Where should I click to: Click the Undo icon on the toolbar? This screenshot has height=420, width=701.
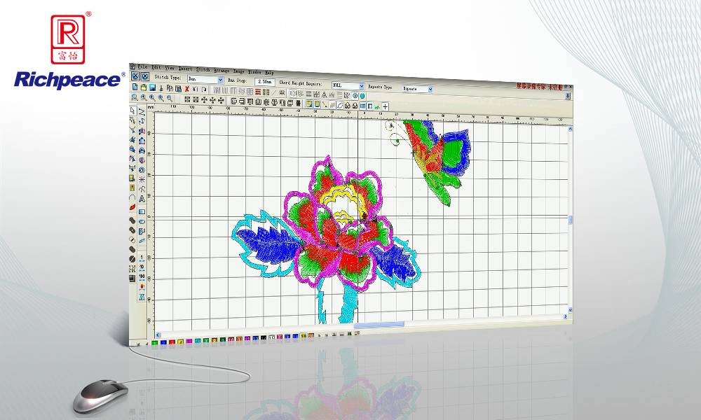click(194, 89)
